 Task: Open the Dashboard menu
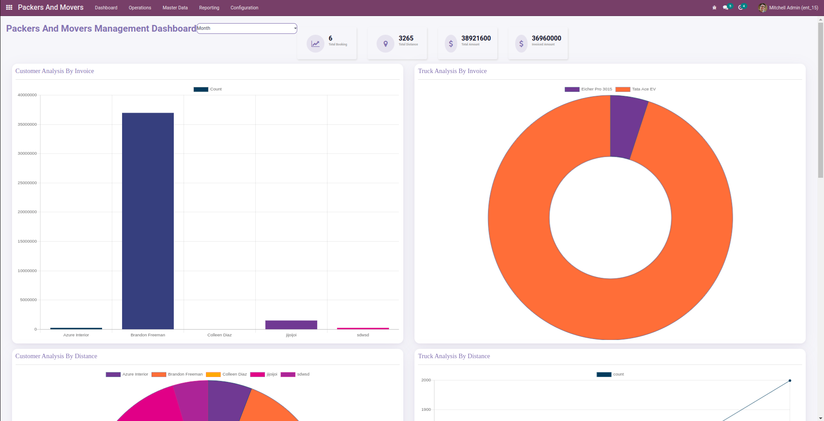pyautogui.click(x=106, y=8)
